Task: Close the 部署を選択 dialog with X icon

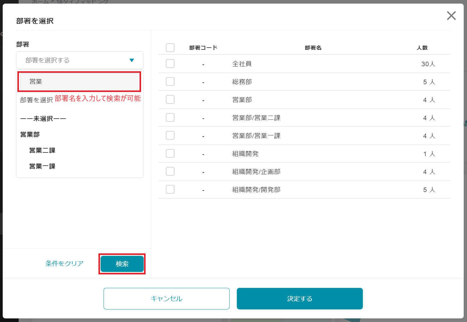Action: coord(451,16)
